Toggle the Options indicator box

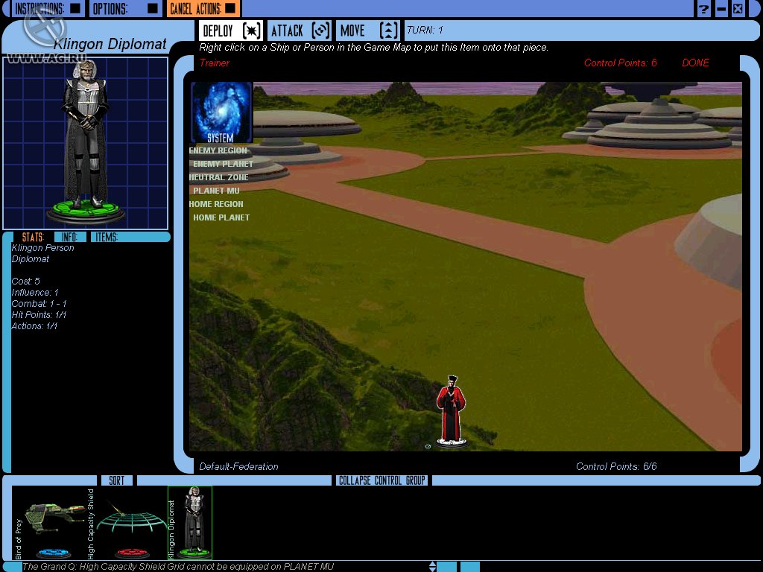[152, 9]
